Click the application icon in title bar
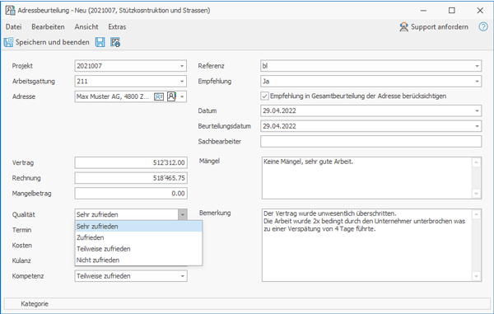 point(10,11)
